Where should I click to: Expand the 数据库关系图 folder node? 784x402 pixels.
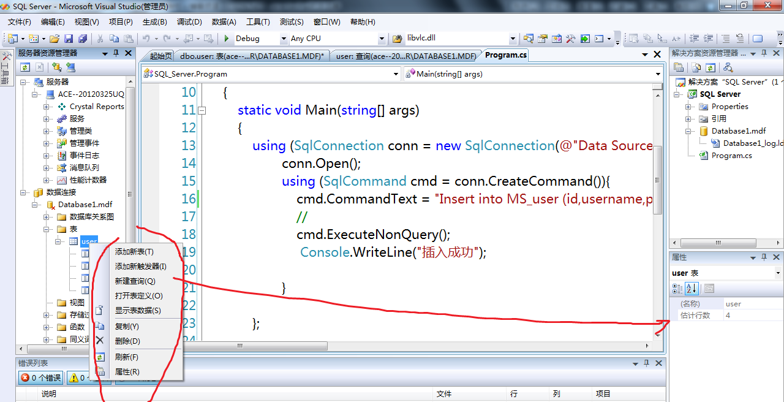(x=47, y=217)
